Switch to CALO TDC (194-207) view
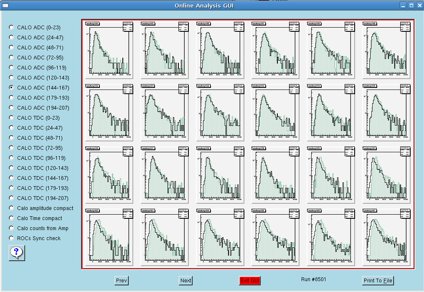The width and height of the screenshot is (424, 292). [x=11, y=197]
